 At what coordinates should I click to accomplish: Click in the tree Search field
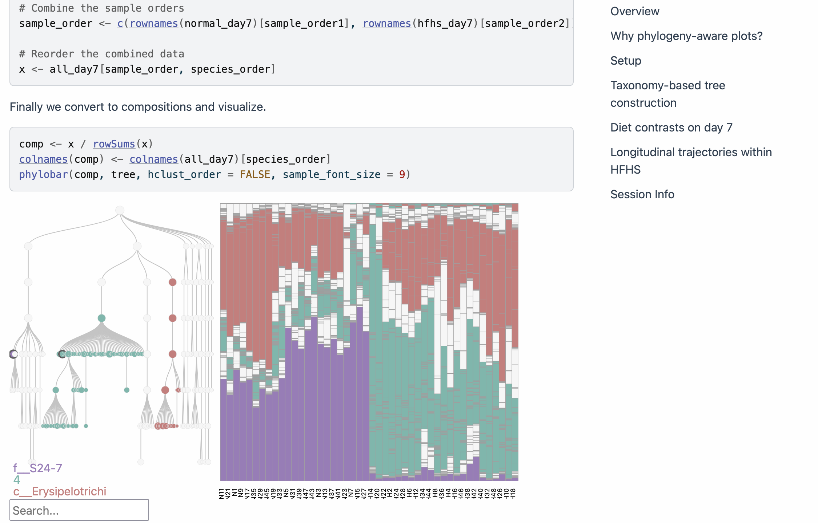(79, 510)
